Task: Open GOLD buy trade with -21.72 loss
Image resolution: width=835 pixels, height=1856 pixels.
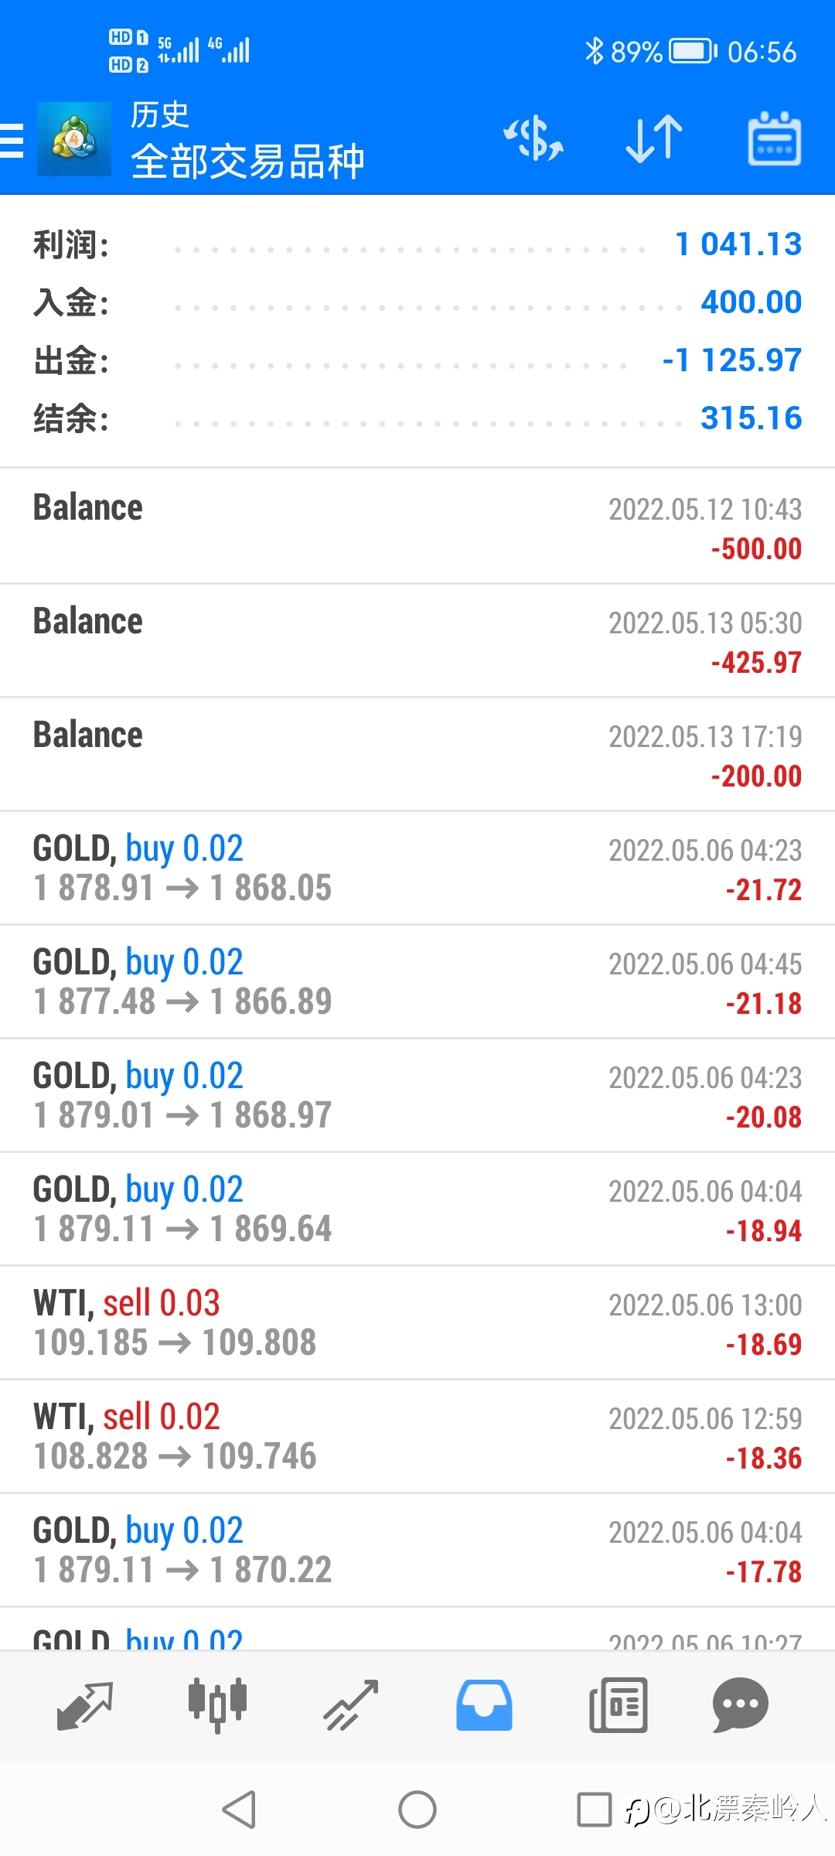Action: point(417,868)
